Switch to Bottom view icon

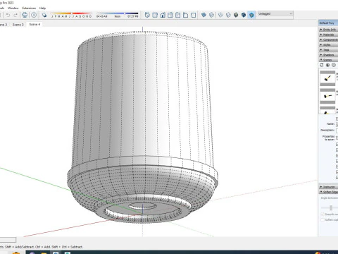point(193,15)
